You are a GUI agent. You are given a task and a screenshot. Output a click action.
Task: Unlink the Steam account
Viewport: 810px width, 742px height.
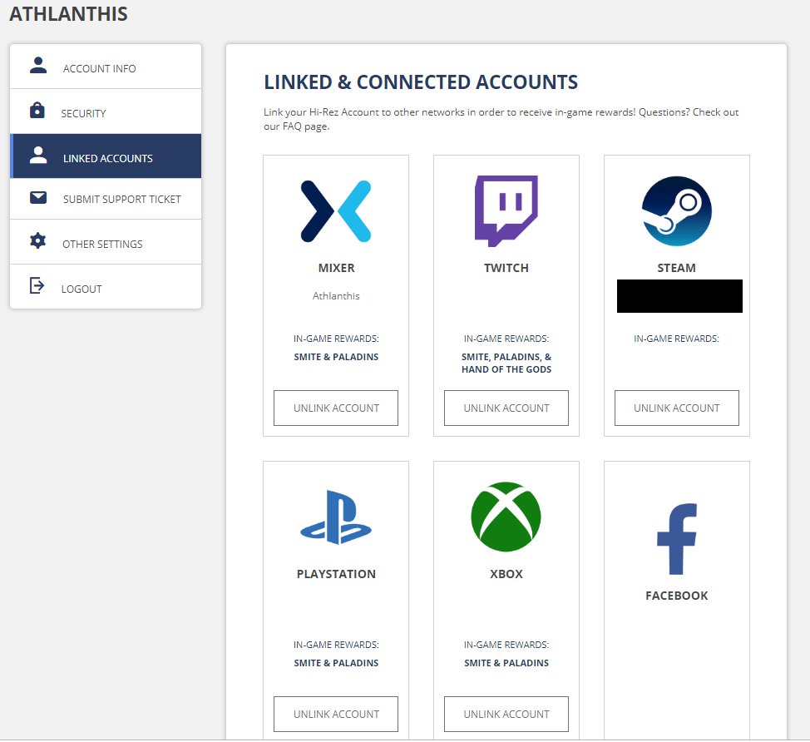(677, 408)
